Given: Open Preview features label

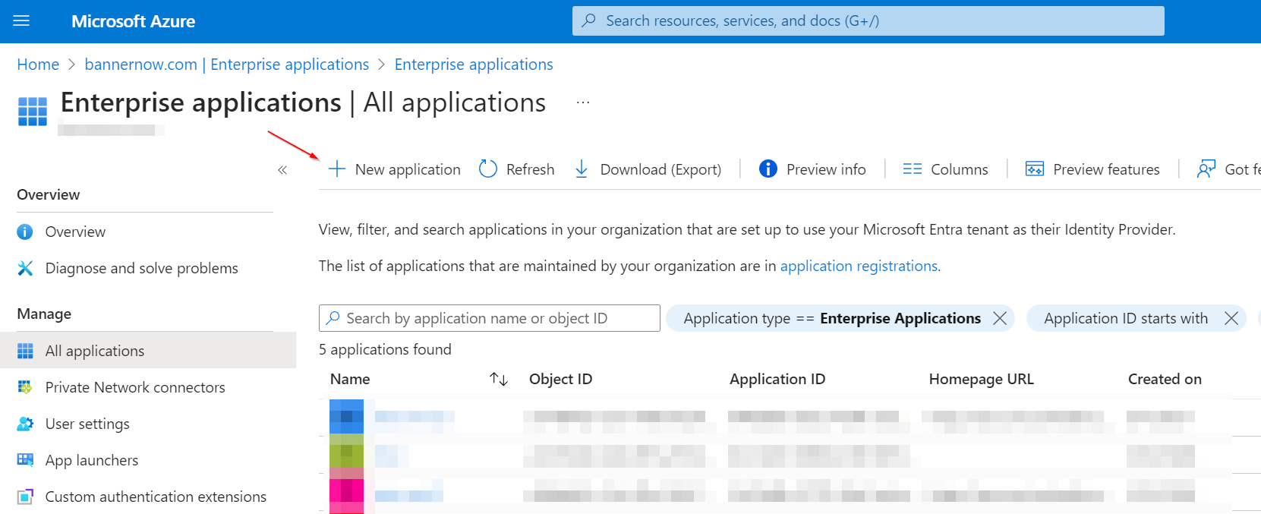Looking at the screenshot, I should pyautogui.click(x=1106, y=169).
